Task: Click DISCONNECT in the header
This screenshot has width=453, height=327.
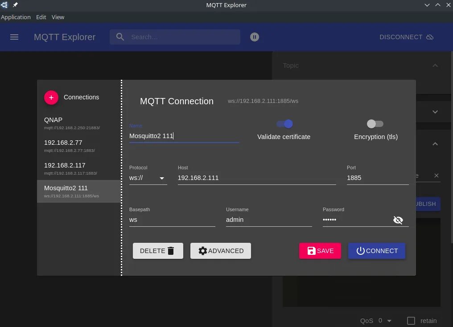Action: click(x=406, y=37)
